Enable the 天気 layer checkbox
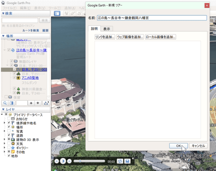216x171 pixels. tap(9, 144)
